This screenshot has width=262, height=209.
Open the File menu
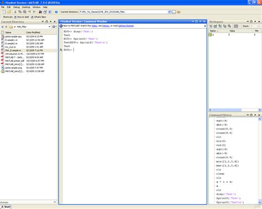pyautogui.click(x=3, y=7)
